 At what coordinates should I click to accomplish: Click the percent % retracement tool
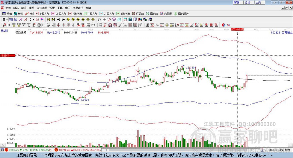coord(157,25)
